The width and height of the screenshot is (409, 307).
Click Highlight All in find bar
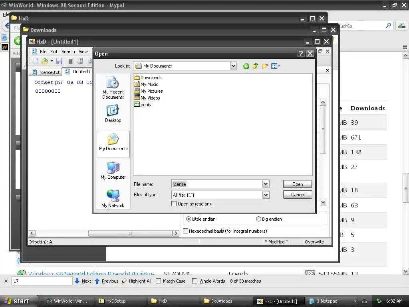pos(137,281)
